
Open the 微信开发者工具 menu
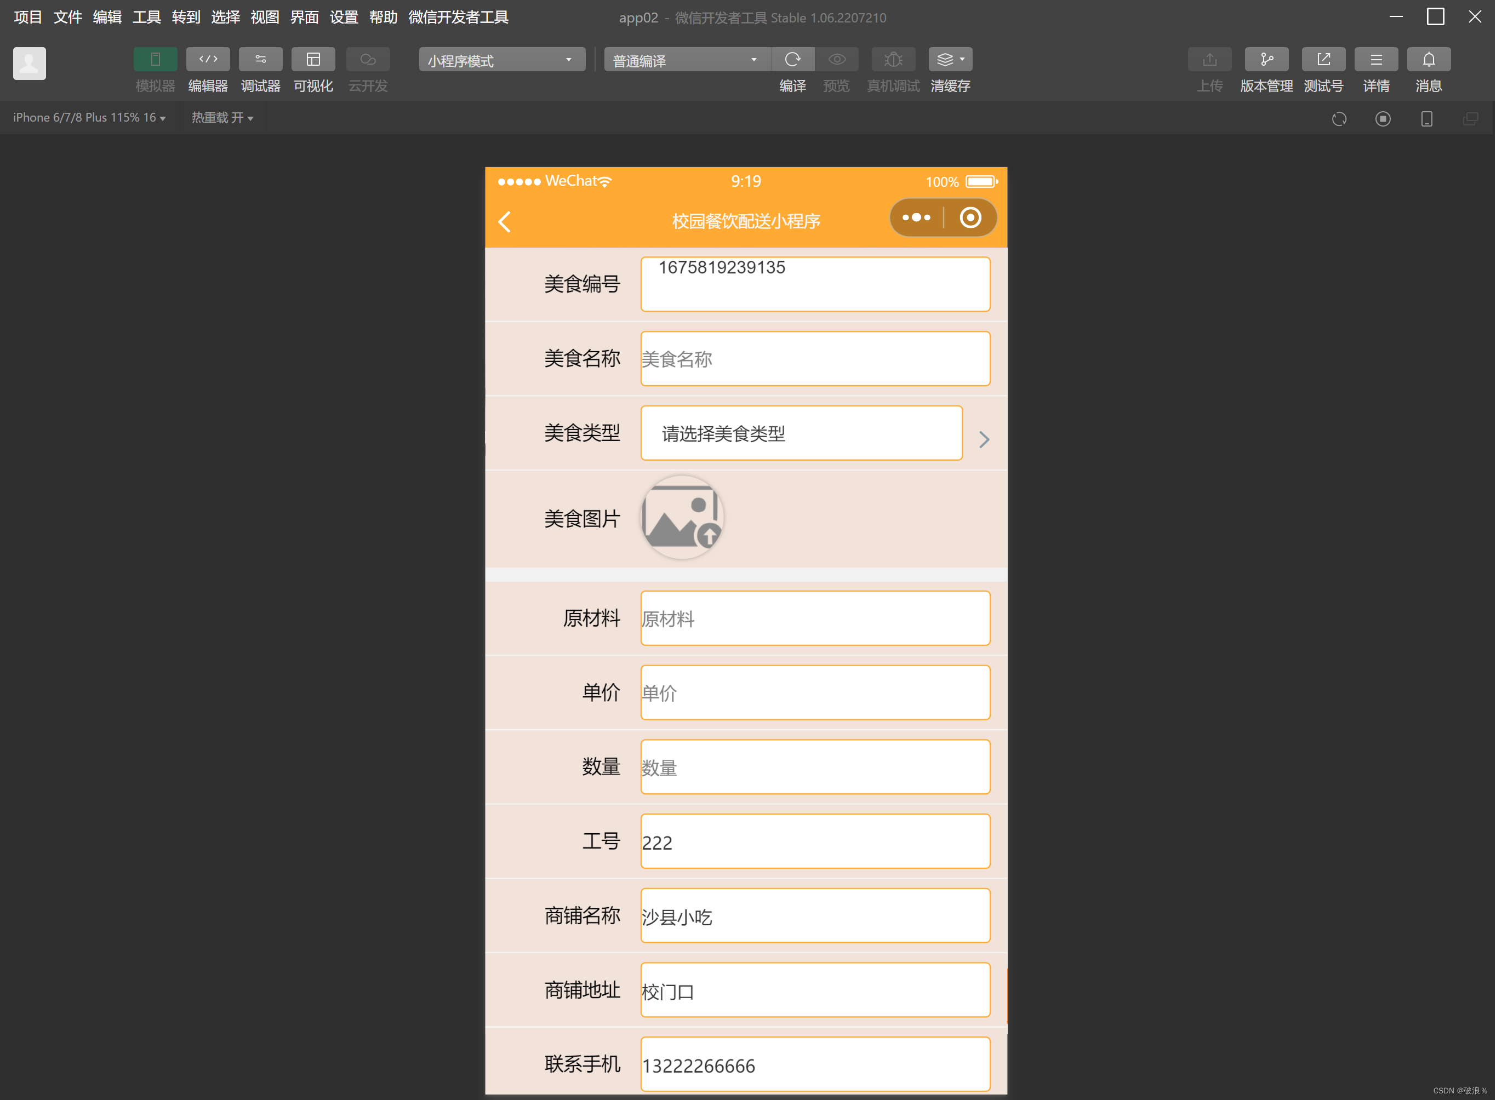(x=458, y=18)
